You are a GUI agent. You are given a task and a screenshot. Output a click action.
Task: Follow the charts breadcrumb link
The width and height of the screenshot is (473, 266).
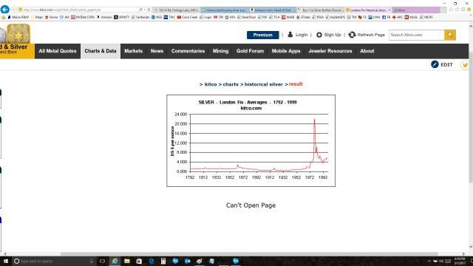[x=231, y=84]
